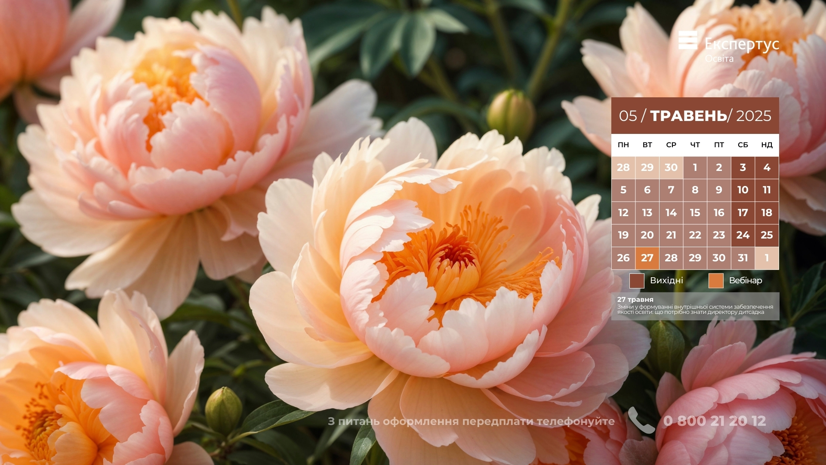Click the Освіта subtitle under the logo

[x=719, y=59]
